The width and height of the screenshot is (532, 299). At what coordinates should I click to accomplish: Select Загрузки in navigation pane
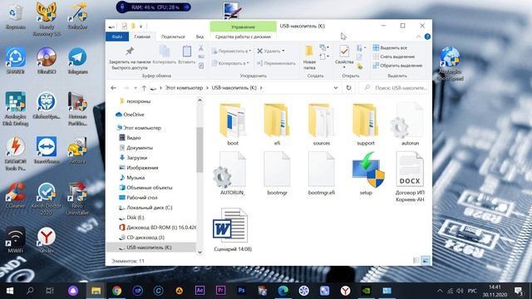click(x=133, y=158)
